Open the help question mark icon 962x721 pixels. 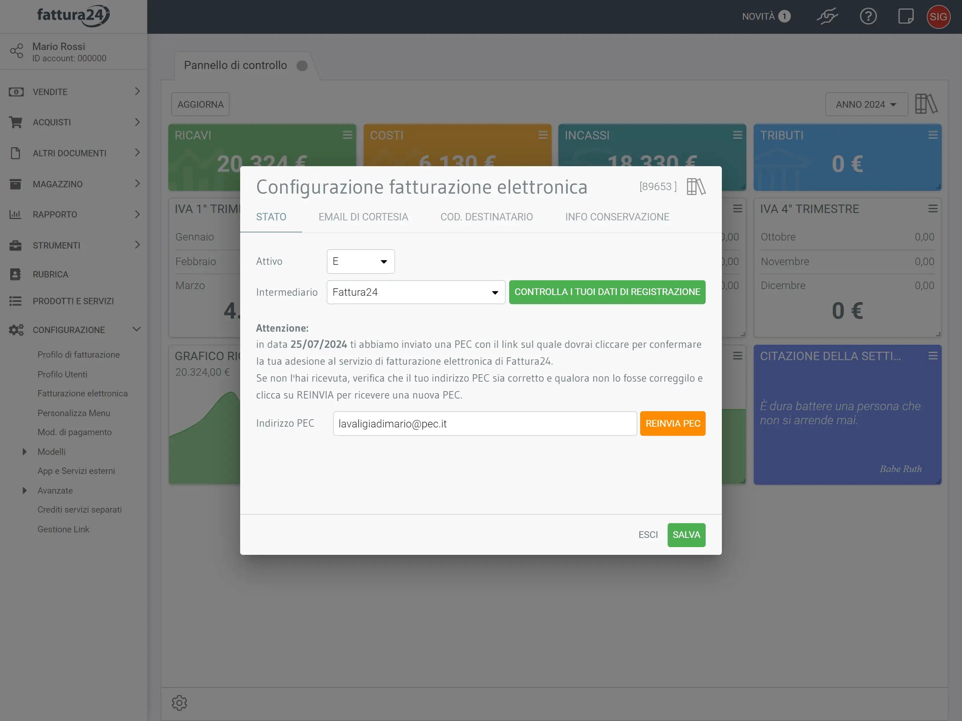click(x=868, y=17)
